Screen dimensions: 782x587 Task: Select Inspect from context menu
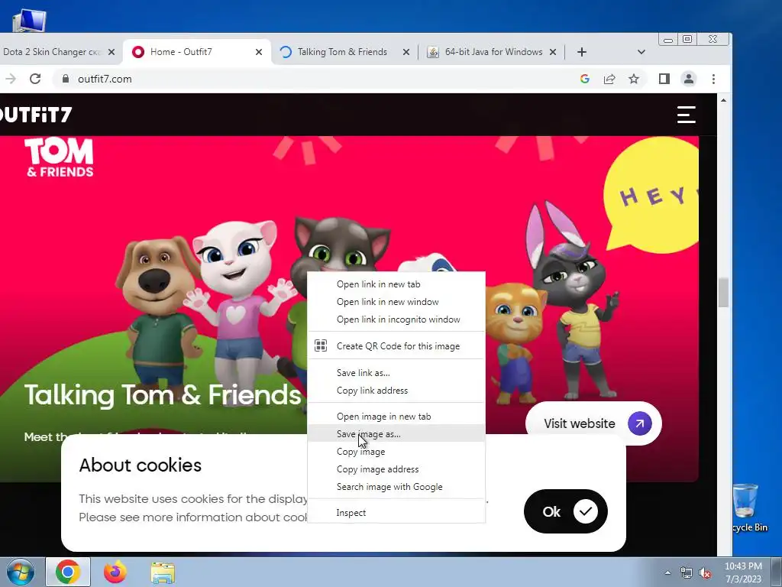(396, 513)
